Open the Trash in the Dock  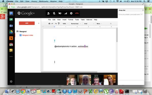(x=145, y=91)
